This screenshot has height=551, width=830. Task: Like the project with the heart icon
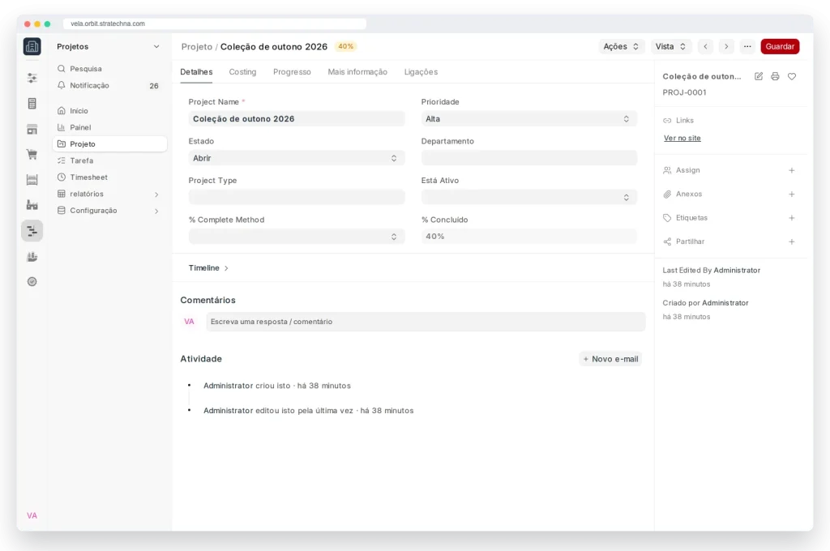[x=792, y=76]
